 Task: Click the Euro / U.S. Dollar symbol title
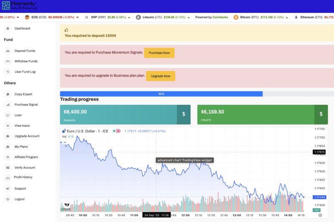[85, 131]
